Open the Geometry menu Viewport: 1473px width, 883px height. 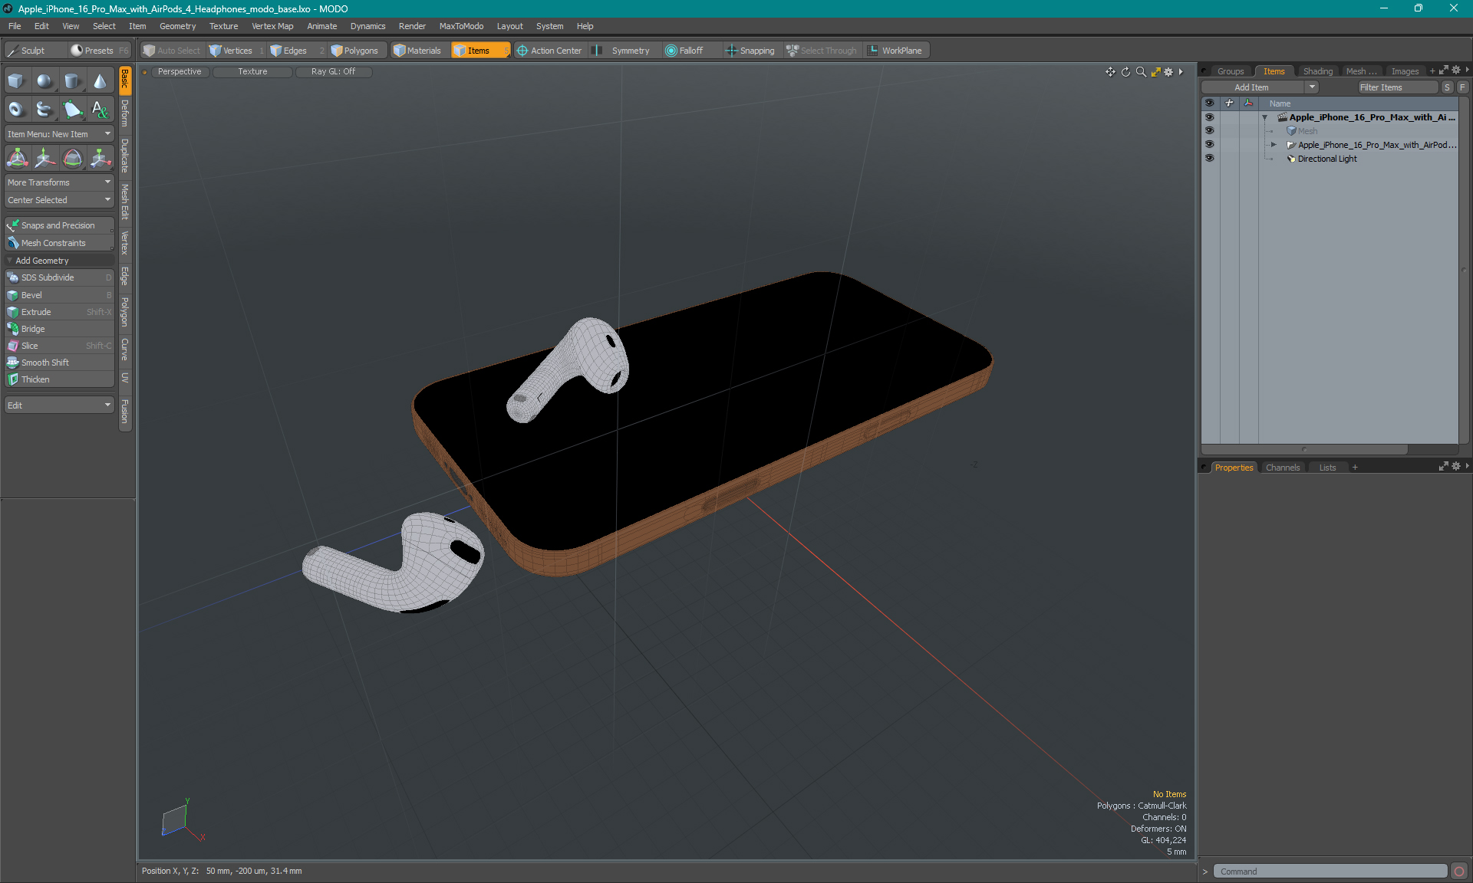click(177, 26)
